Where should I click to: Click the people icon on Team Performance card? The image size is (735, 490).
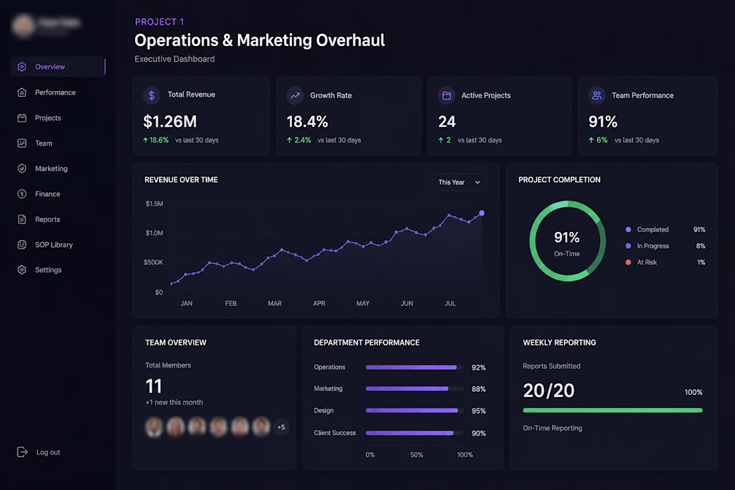point(597,96)
